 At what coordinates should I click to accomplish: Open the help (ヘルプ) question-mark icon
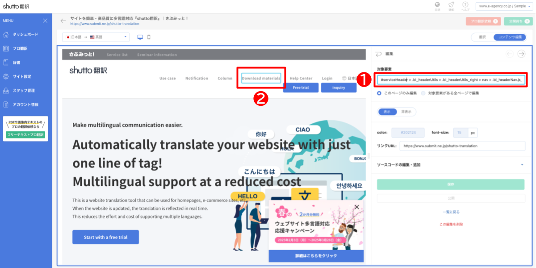[465, 4]
